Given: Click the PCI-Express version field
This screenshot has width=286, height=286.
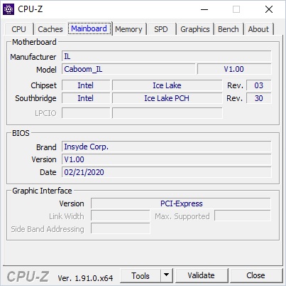Looking at the screenshot, I should point(181,203).
